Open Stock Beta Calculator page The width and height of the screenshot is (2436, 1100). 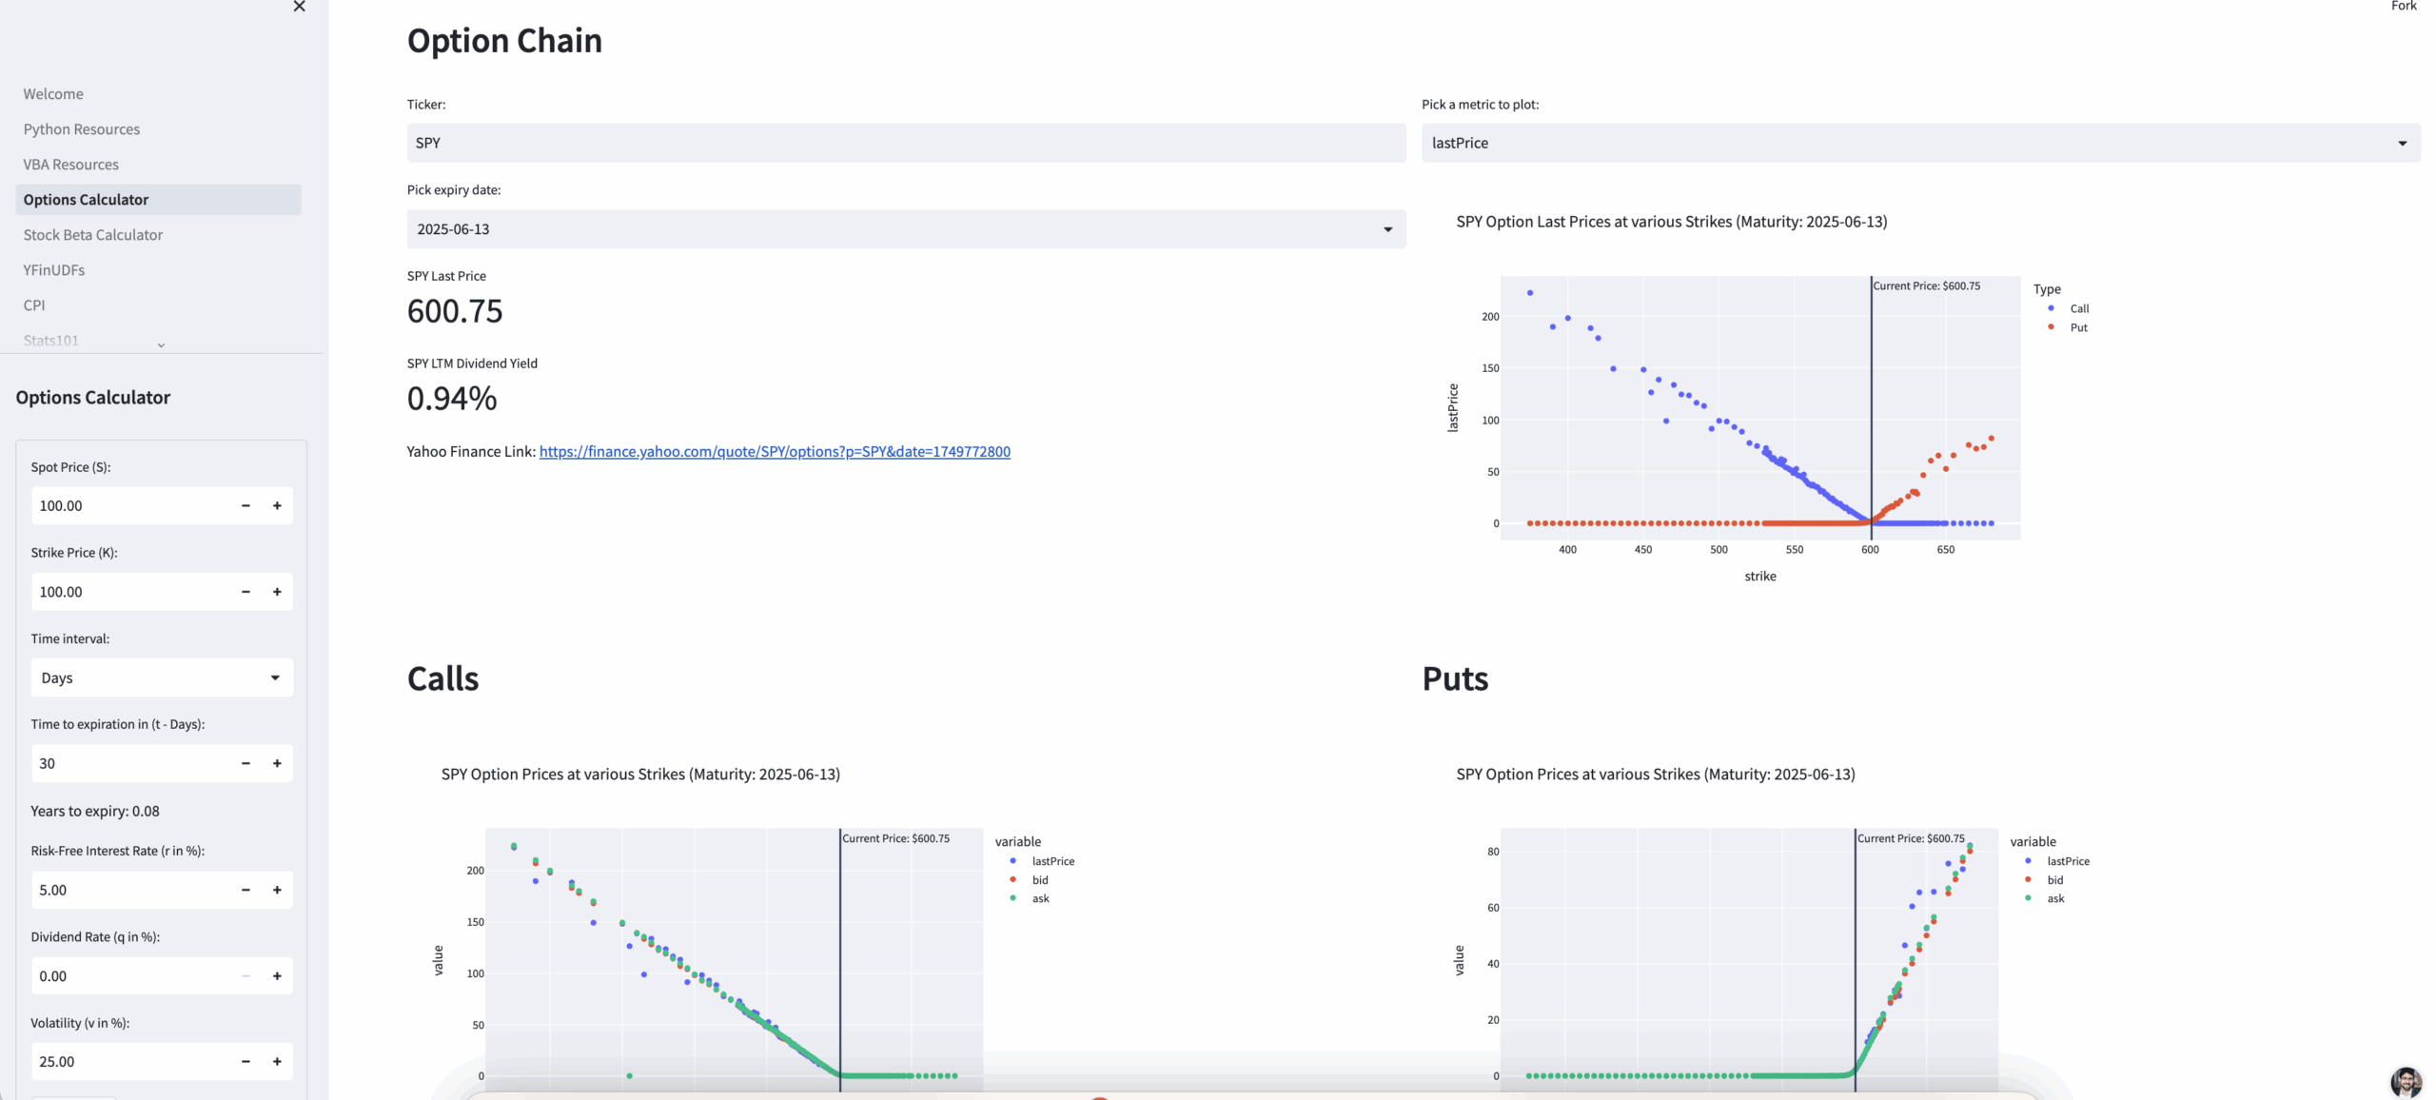pyautogui.click(x=93, y=235)
